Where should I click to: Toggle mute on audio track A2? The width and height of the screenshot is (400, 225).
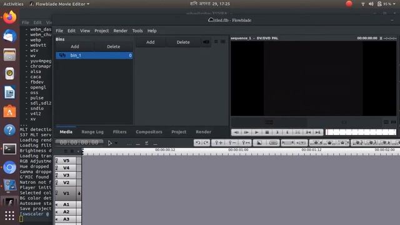(x=57, y=212)
